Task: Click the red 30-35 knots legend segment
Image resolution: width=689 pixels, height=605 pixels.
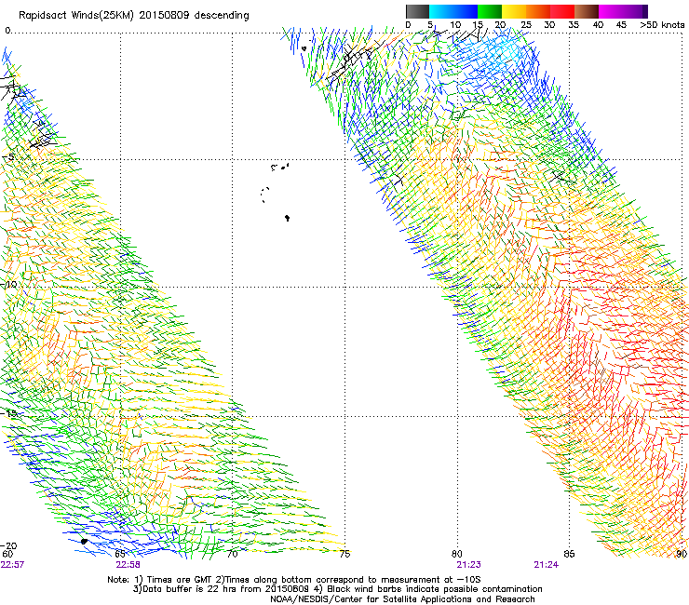Action: 562,11
